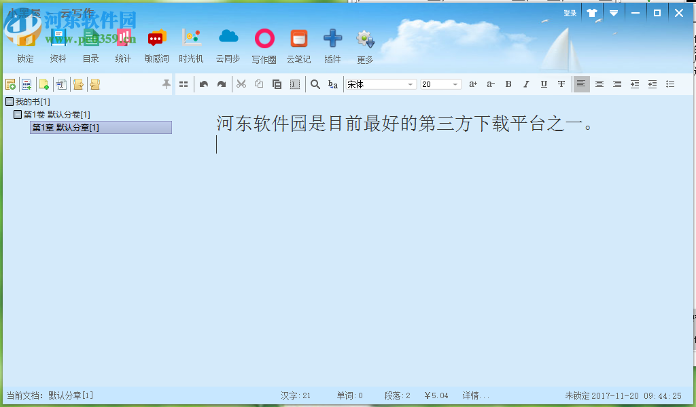Open the 宋体 font family dropdown
This screenshot has width=696, height=407.
tap(411, 84)
